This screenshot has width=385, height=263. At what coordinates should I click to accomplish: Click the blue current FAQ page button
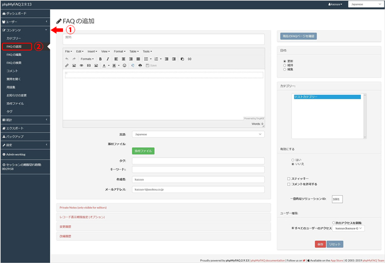pos(299,36)
